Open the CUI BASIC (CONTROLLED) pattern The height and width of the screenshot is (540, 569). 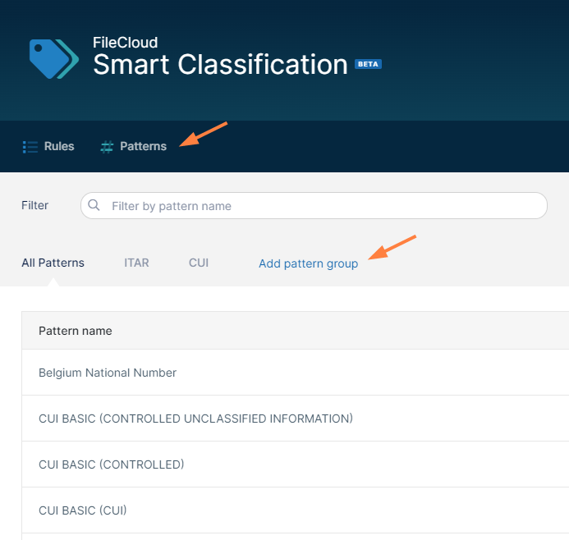112,464
